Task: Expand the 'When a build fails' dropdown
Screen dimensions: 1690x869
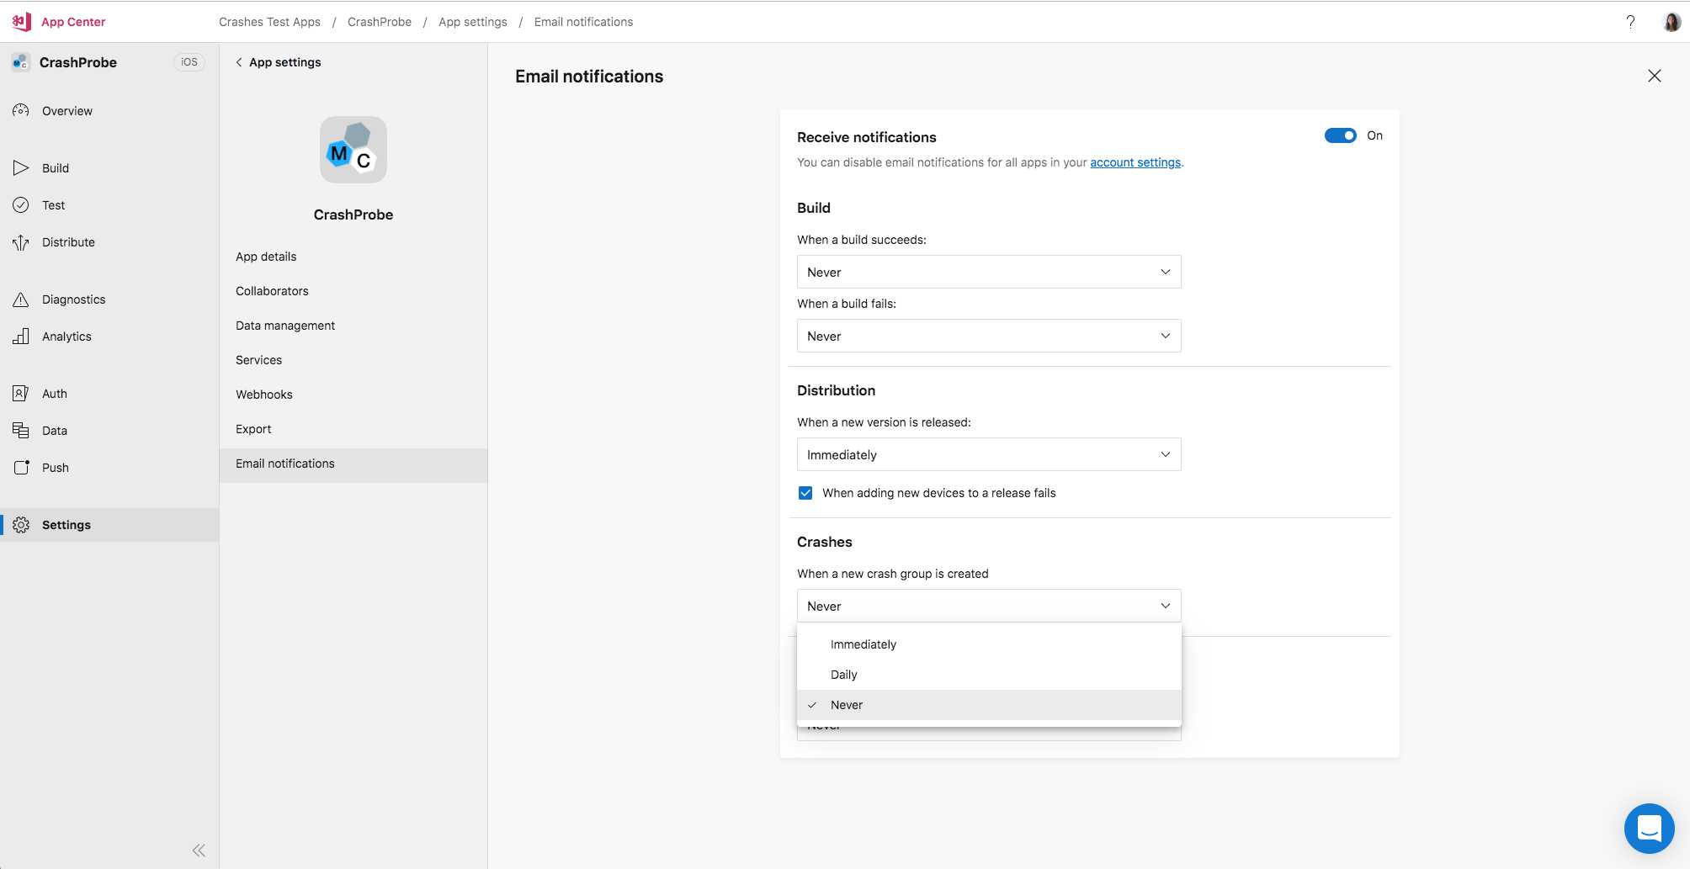Action: [989, 336]
